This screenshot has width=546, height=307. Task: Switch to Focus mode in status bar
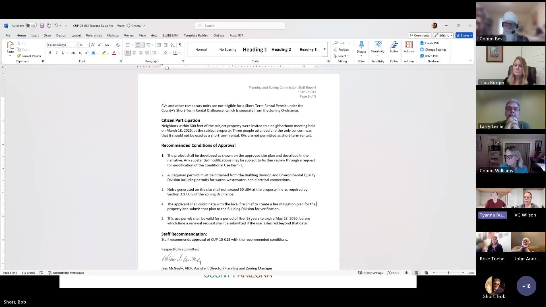[393, 273]
